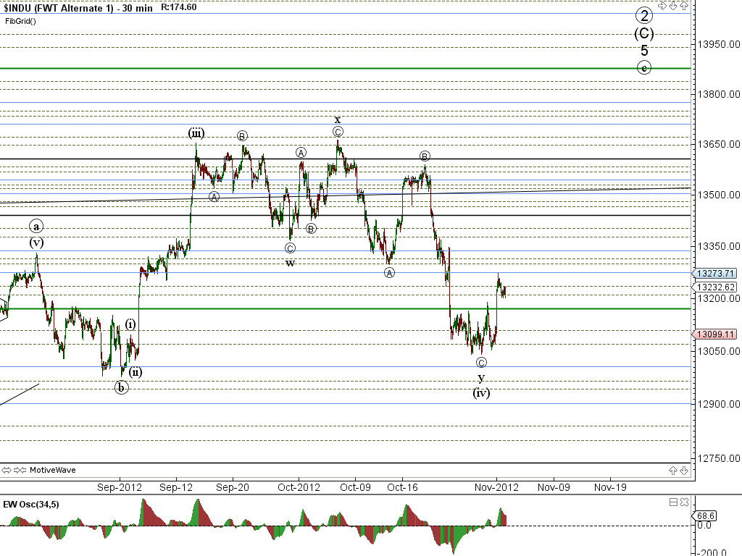
Task: Click the down arrow icon at bottom-right of price chart
Action: pyautogui.click(x=683, y=471)
